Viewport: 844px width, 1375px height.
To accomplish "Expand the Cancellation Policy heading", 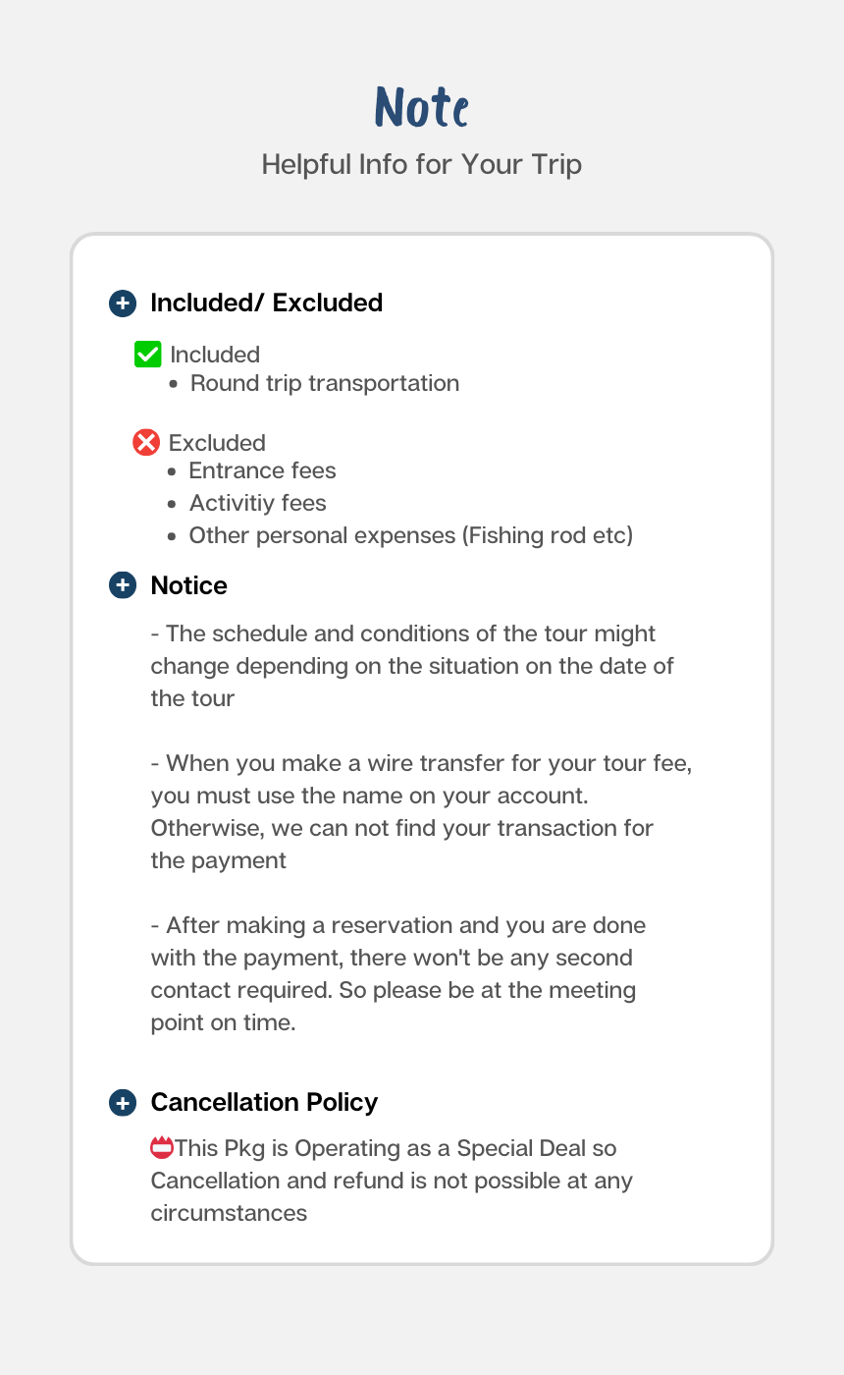I will 264,1103.
